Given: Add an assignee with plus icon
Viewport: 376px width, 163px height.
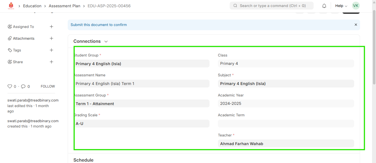Looking at the screenshot, I should [51, 27].
